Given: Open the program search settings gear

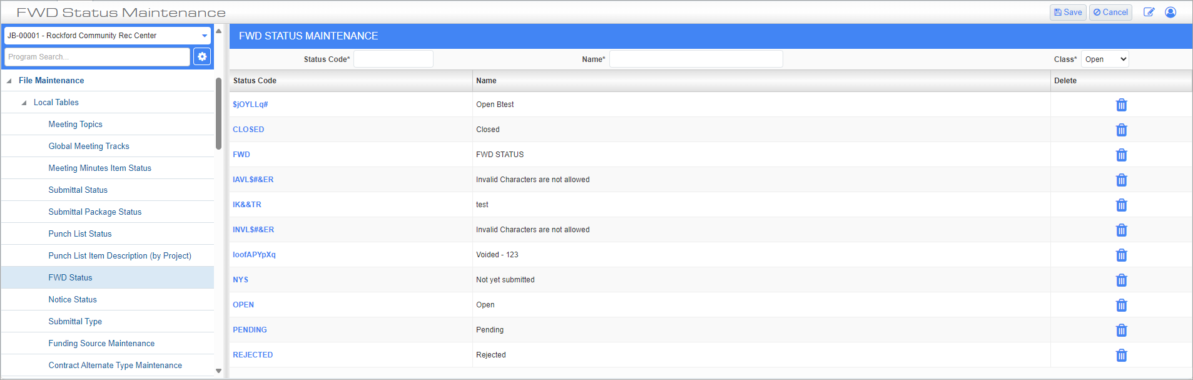Looking at the screenshot, I should [x=202, y=57].
